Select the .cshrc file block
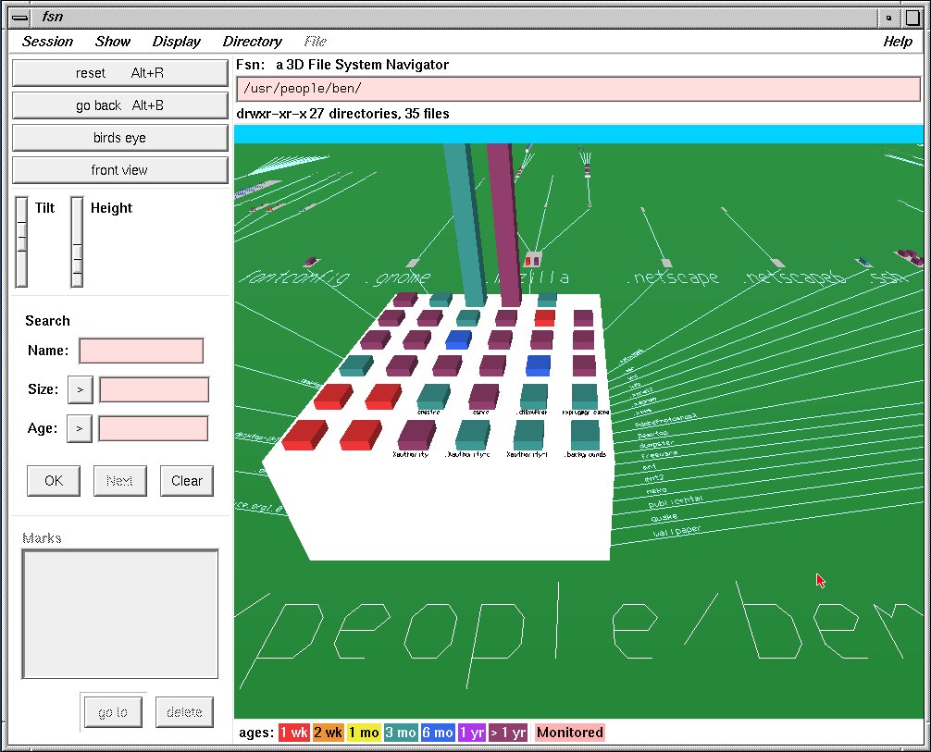 pyautogui.click(x=483, y=396)
